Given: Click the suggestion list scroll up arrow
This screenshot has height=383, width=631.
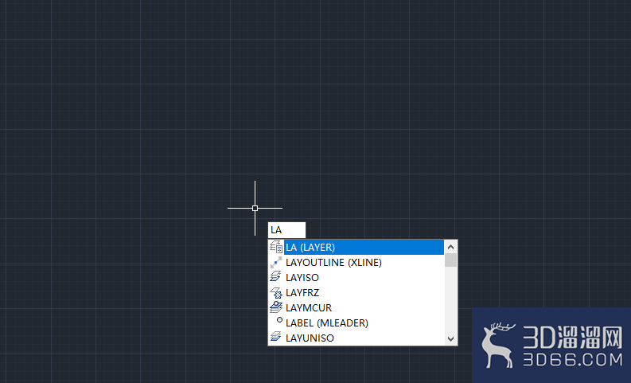Looking at the screenshot, I should point(450,247).
